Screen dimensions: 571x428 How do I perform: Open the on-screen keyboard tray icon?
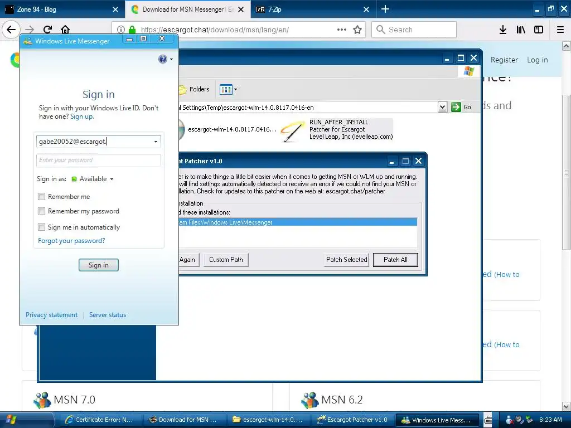(488, 420)
